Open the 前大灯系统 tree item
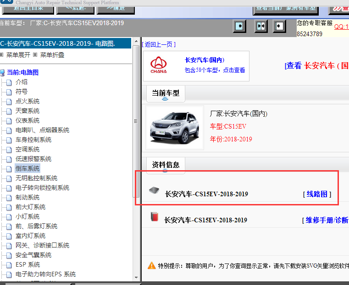 tap(30, 207)
